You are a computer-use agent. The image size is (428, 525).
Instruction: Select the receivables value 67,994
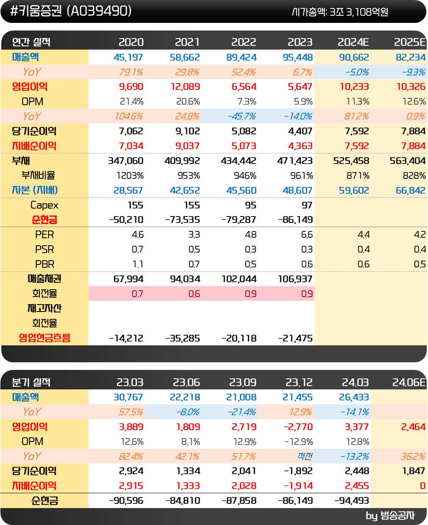point(128,279)
